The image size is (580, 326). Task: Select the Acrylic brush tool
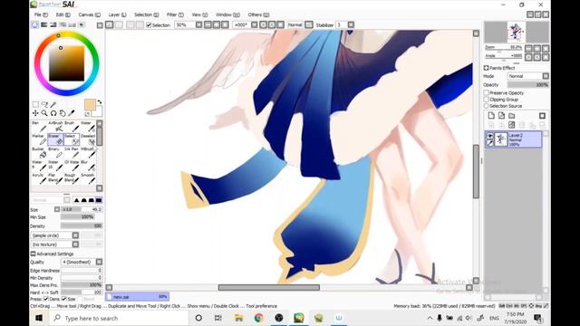click(x=39, y=179)
